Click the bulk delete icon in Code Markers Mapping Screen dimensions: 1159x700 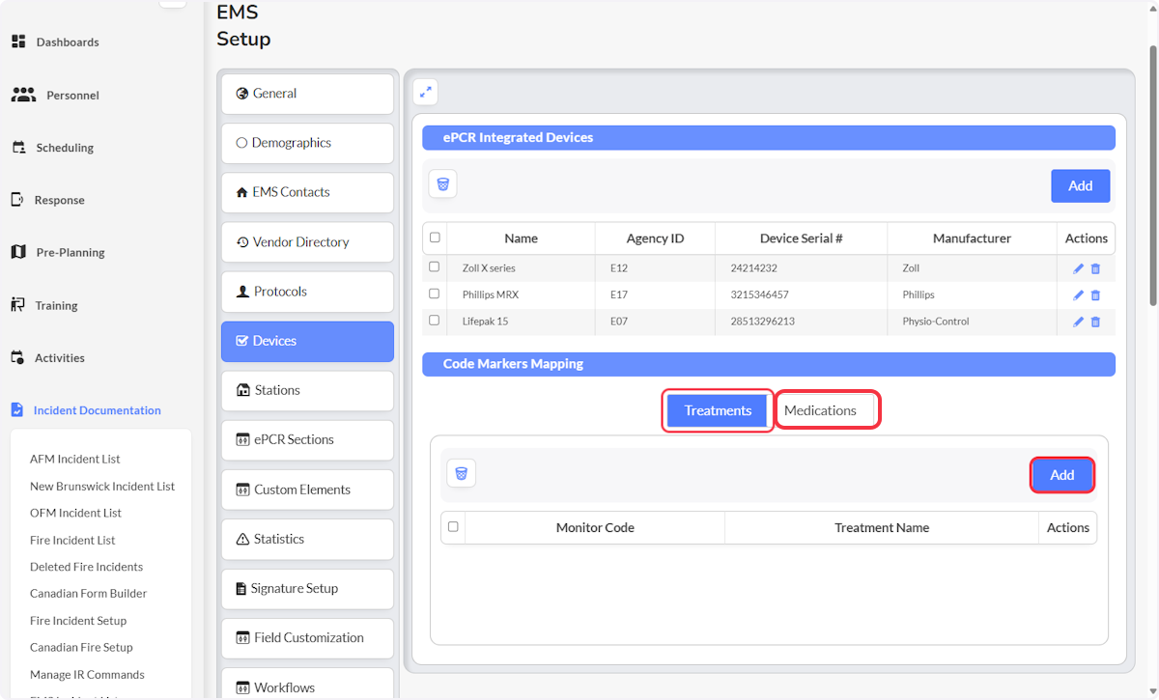point(462,473)
